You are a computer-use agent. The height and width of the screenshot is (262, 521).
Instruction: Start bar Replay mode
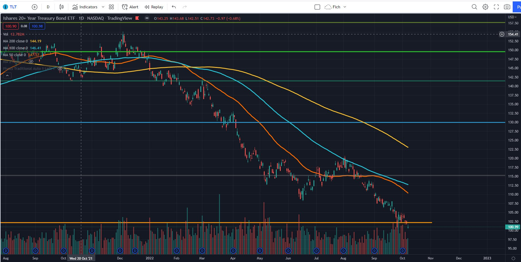coord(154,7)
